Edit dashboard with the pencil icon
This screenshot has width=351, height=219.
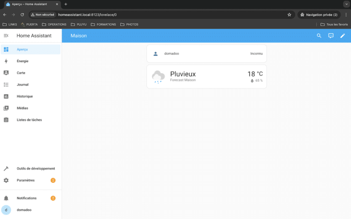(342, 36)
